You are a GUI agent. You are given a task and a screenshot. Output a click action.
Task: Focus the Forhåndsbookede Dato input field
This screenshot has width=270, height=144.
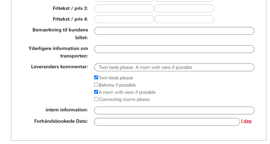pyautogui.click(x=167, y=122)
